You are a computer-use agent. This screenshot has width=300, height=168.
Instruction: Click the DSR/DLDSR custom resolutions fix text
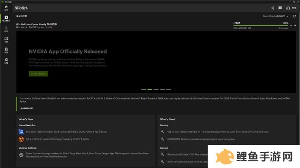pyautogui.click(x=201, y=139)
